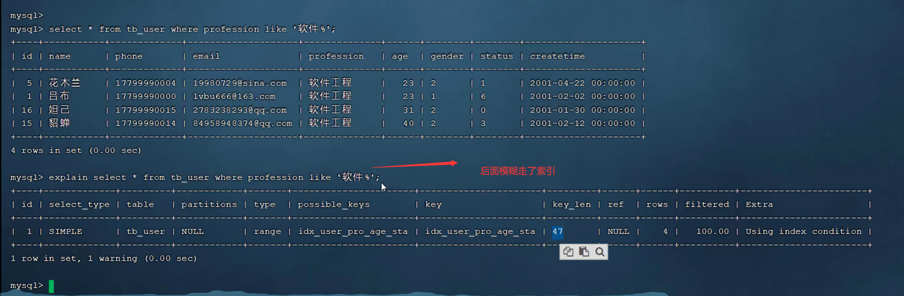Click the status value 3 in 貂蝉's row
The height and width of the screenshot is (296, 904).
tap(483, 124)
